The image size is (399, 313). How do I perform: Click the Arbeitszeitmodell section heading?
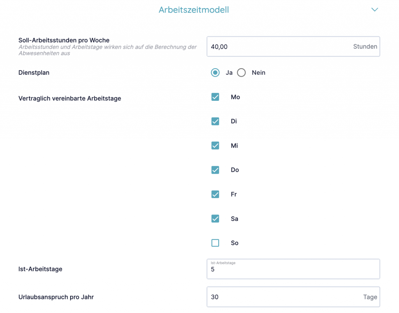click(x=194, y=10)
